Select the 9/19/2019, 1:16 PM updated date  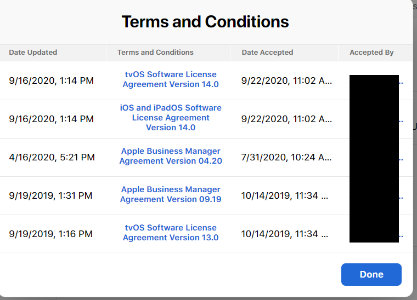50,234
